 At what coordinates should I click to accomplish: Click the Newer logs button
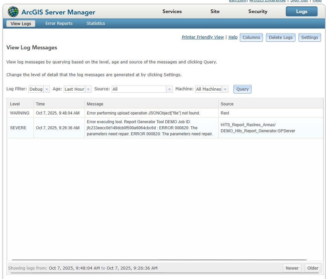[292, 268]
